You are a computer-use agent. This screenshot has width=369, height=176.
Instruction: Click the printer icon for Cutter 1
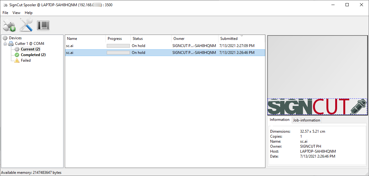[11, 44]
